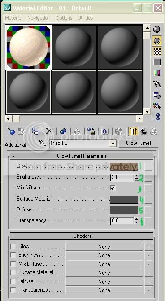Click sample slots scroll-left arrow
This screenshot has height=301, width=165.
[x=8, y=119]
